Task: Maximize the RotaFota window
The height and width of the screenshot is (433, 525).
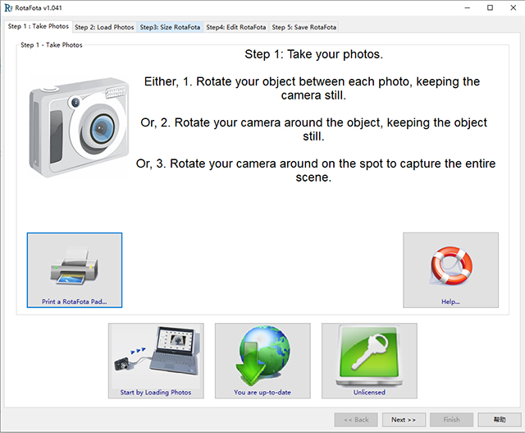Action: [x=491, y=7]
